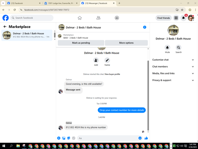The width and height of the screenshot is (198, 149).
Task: Open Windows taskbar search
Action: click(x=11, y=146)
